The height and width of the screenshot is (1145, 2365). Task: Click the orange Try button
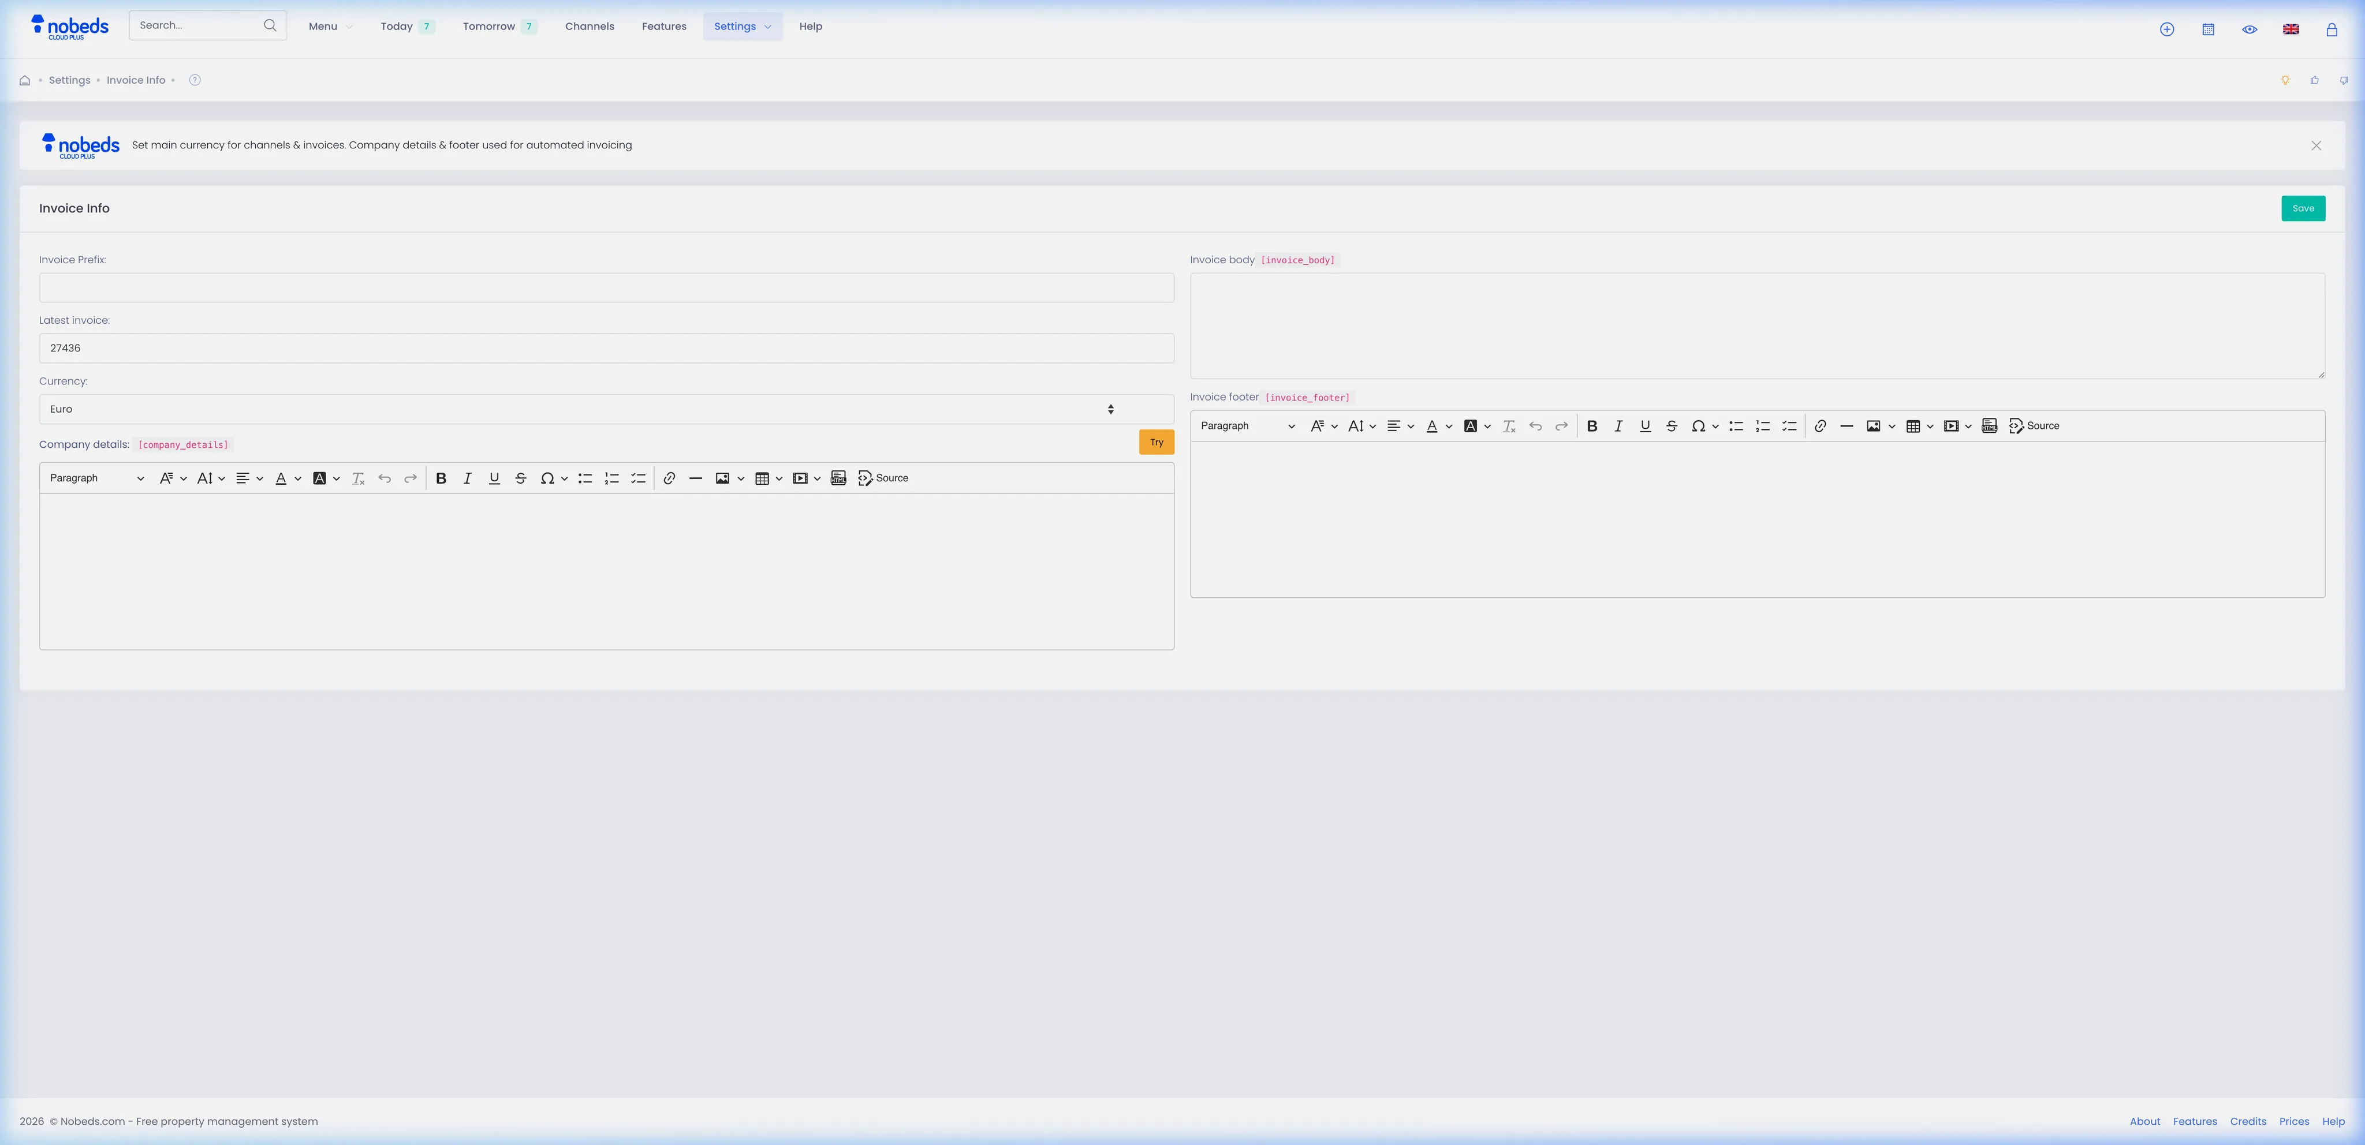1156,442
